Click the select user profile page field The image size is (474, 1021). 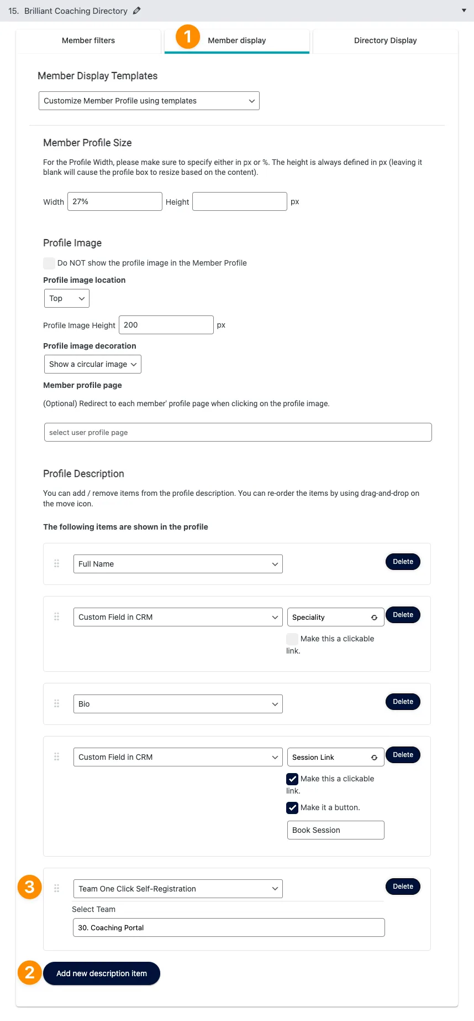click(238, 432)
